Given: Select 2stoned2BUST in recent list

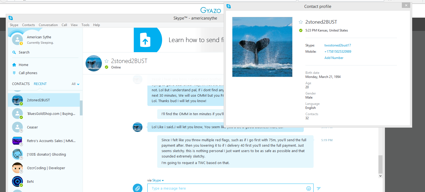Looking at the screenshot, I should tap(44, 100).
